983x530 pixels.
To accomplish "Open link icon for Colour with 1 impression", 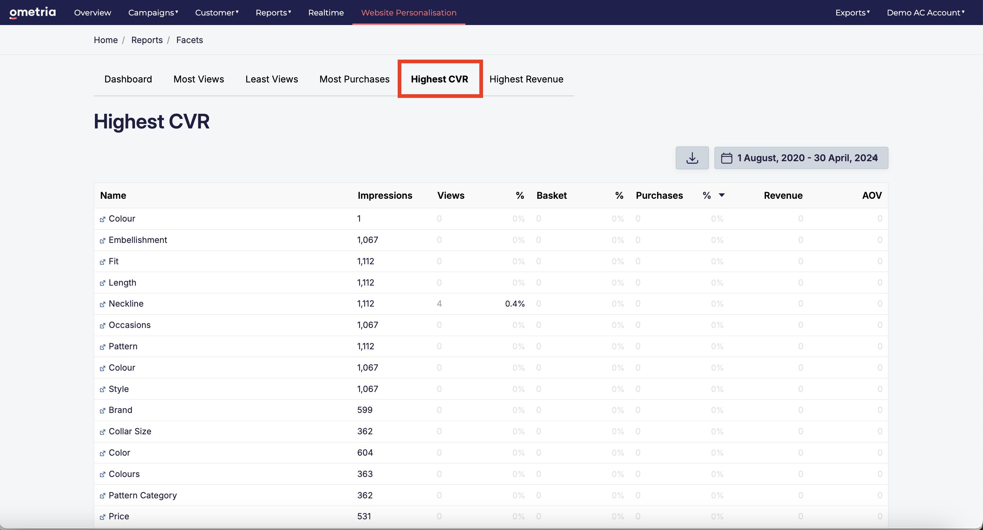I will click(102, 219).
